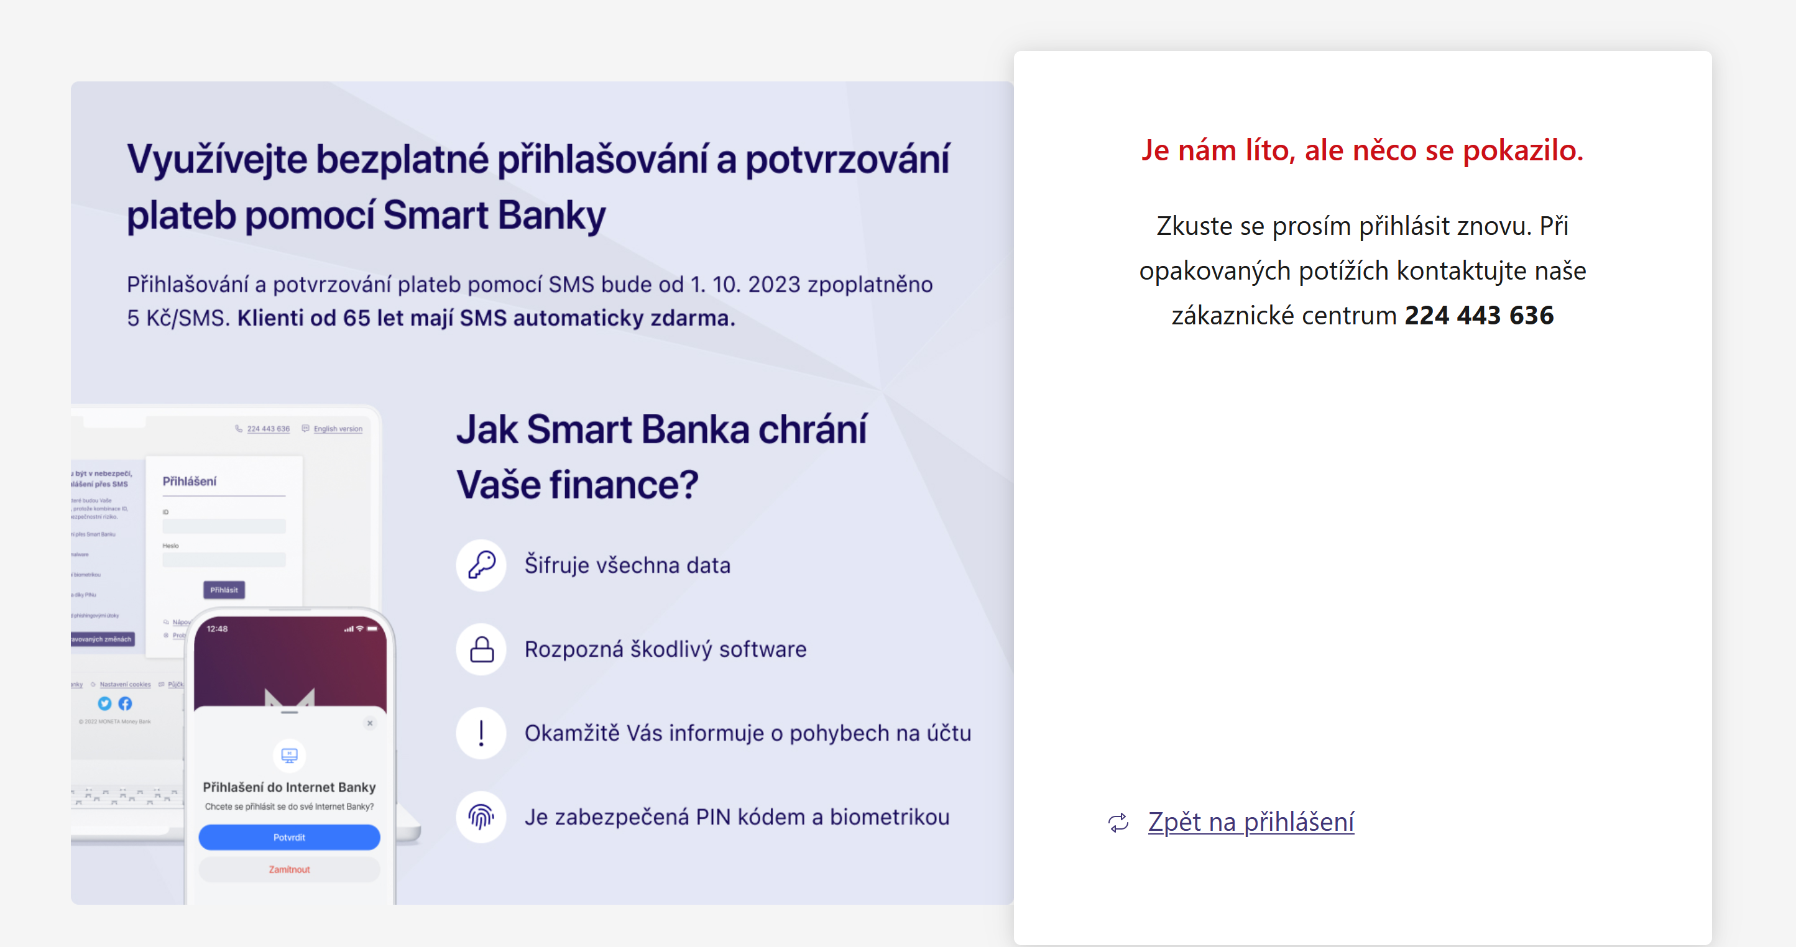Click the 'Je nám líto' error heading

click(1362, 150)
